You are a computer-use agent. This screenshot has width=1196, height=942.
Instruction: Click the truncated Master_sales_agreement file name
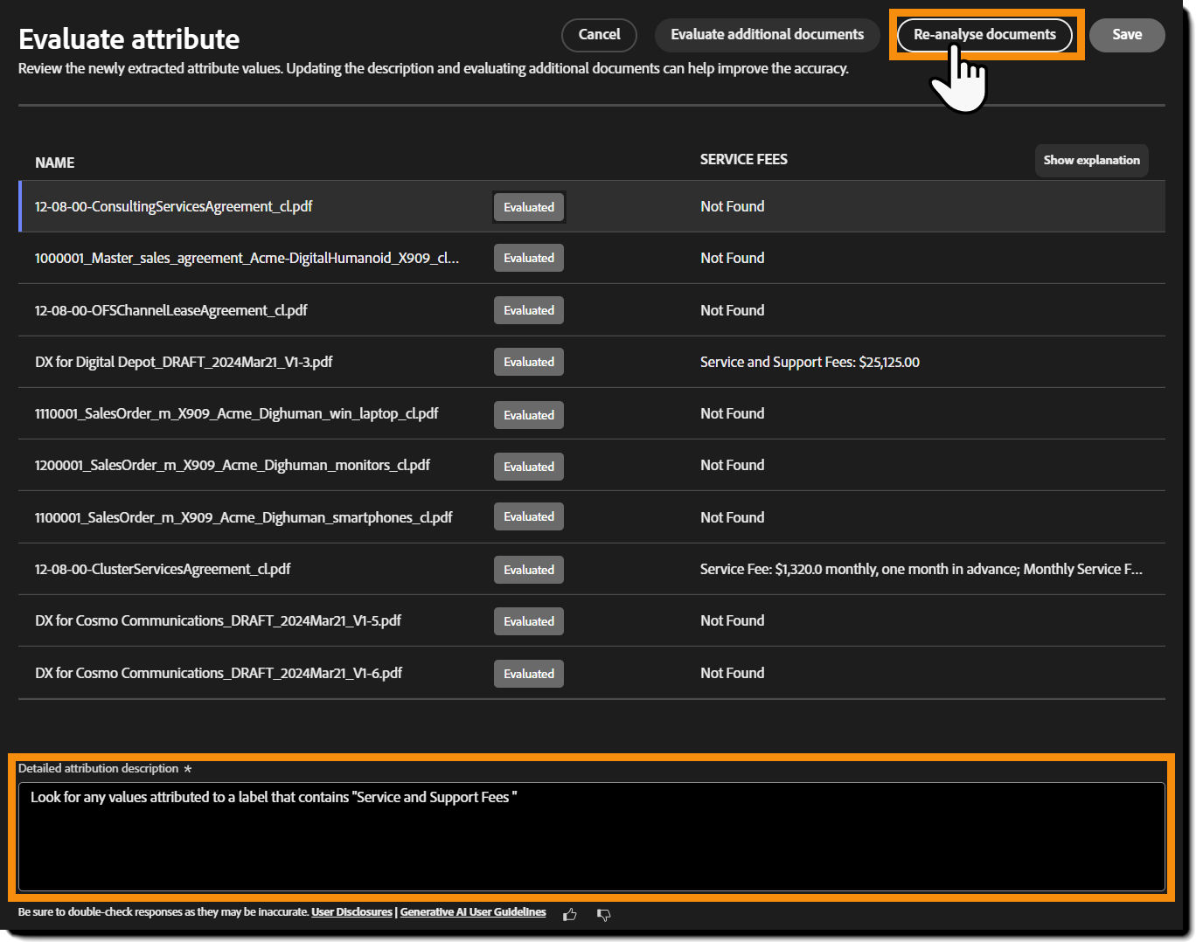[247, 258]
